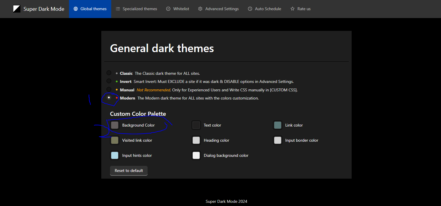Screen dimensions: 441x206
Task: Click the Manual theme label
Action: click(x=127, y=90)
